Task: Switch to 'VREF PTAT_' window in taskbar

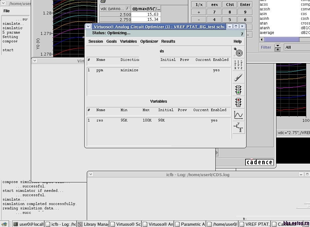Action: (x=255, y=224)
